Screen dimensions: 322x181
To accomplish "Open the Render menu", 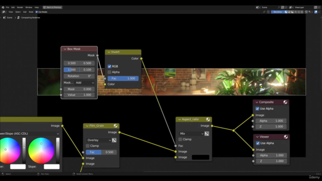I will 20,8.
